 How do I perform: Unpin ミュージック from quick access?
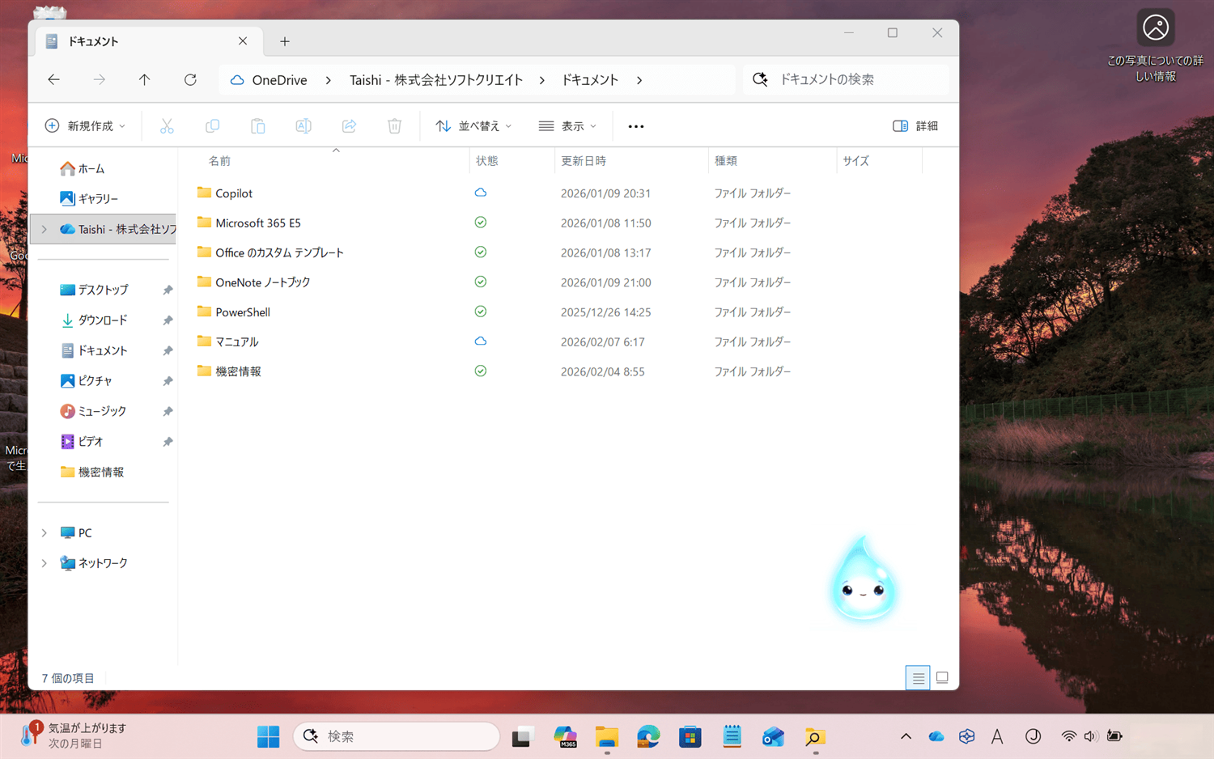168,411
